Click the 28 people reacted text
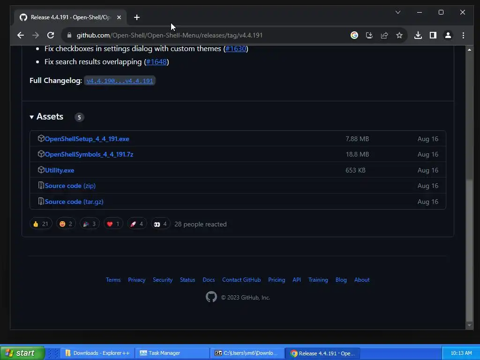The height and width of the screenshot is (360, 480). (201, 224)
